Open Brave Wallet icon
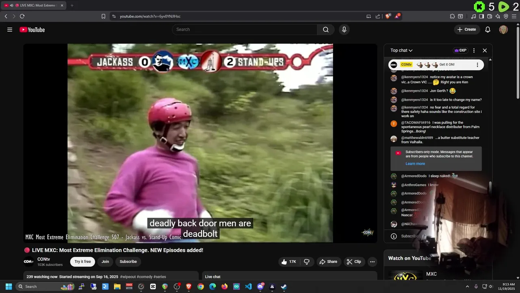This screenshot has width=520, height=293. [490, 16]
